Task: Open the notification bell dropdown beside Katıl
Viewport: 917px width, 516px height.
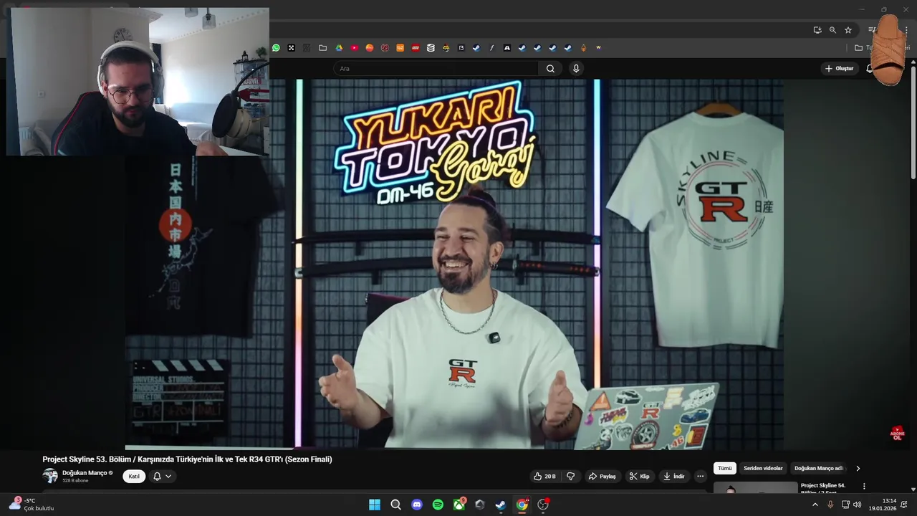Action: coord(162,476)
